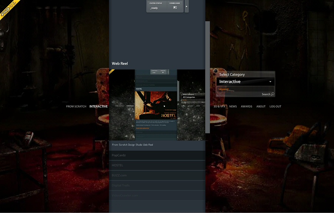Image resolution: width=334 pixels, height=213 pixels.
Task: Open the Web Reel preview thumbnail
Action: tap(157, 105)
